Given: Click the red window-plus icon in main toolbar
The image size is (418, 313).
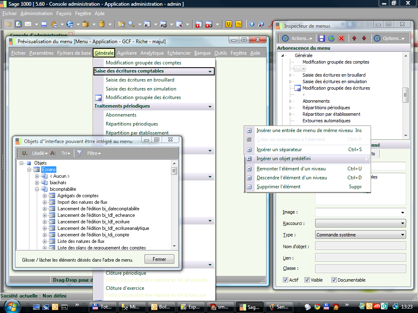Looking at the screenshot, I should [x=198, y=24].
